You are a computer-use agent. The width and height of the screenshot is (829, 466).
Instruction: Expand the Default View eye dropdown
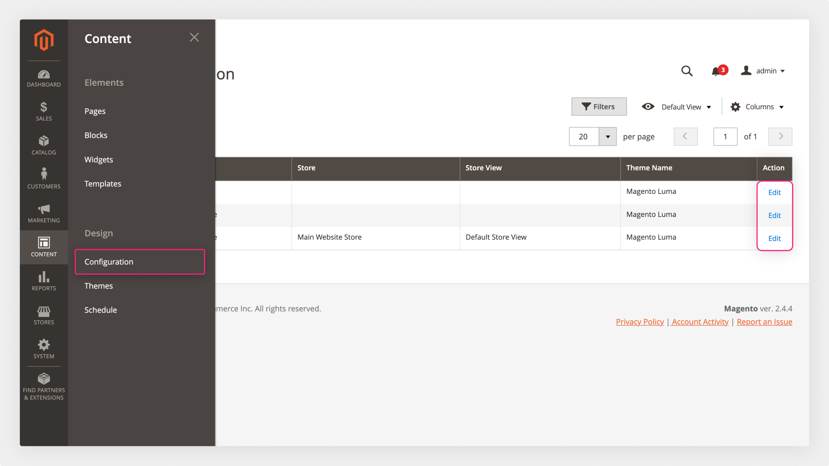tap(676, 107)
